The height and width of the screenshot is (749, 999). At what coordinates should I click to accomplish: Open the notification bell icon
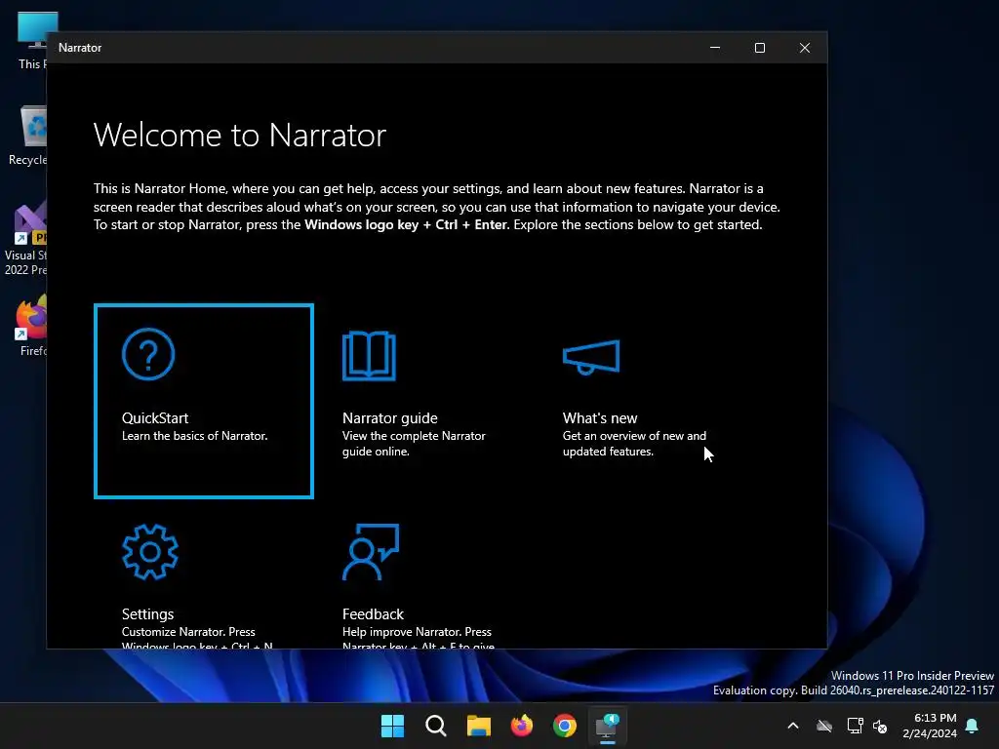tap(973, 726)
